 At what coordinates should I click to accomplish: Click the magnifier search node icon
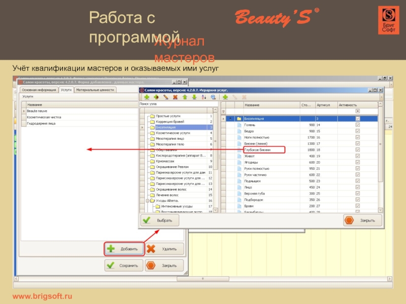coord(213,97)
